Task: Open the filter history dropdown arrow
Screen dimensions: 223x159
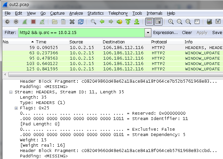Action: click(x=148, y=33)
